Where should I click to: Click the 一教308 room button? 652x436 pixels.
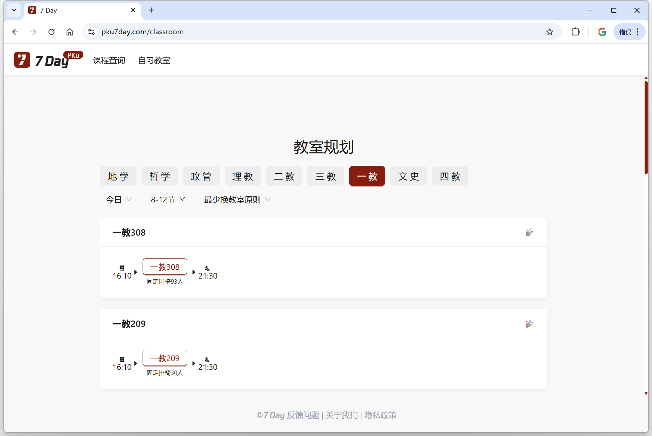tap(165, 267)
